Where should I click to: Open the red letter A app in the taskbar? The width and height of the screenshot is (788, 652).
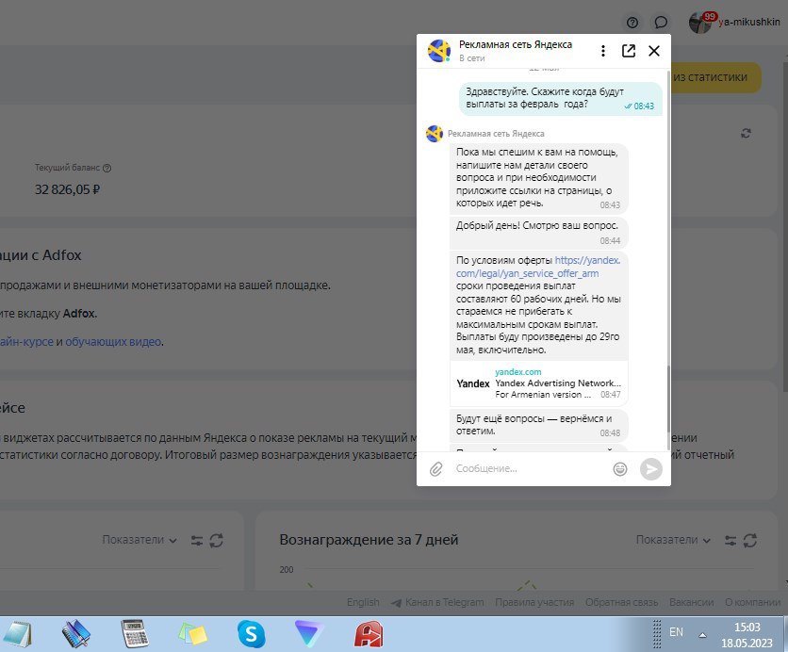tap(369, 634)
